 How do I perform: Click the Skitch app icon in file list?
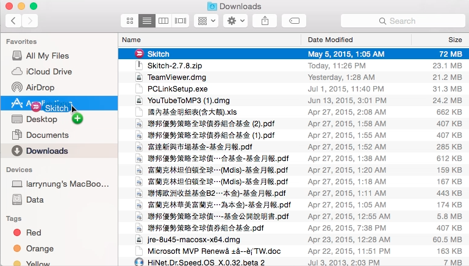(x=139, y=54)
